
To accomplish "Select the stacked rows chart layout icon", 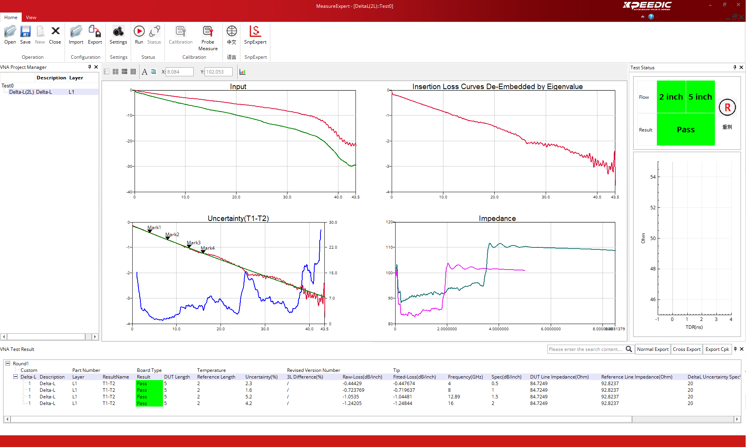I will pyautogui.click(x=124, y=72).
